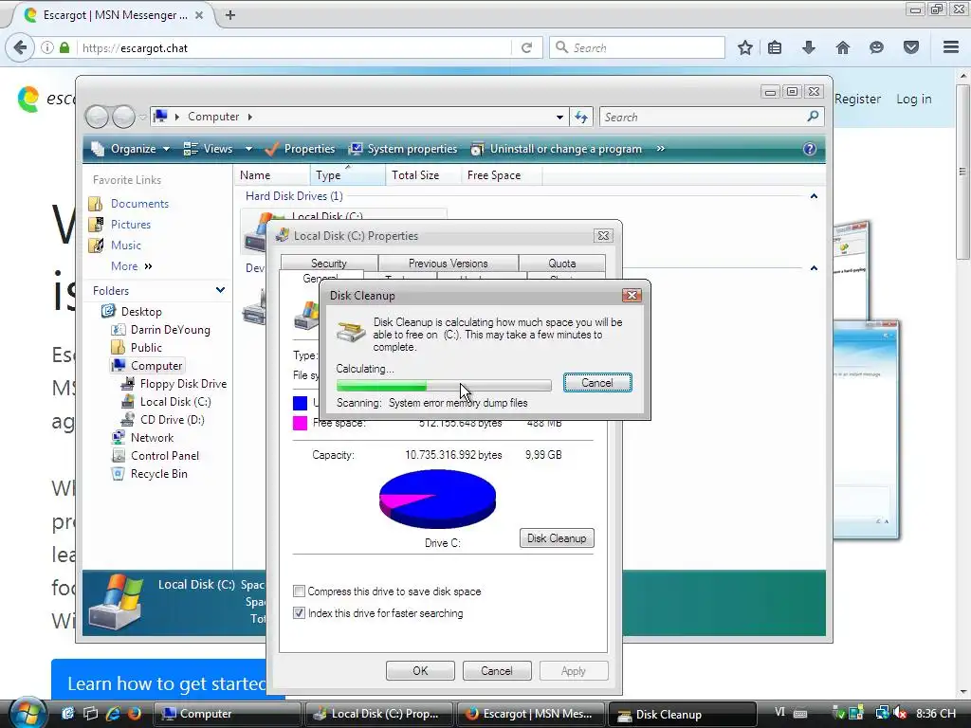Click OK in Local Disk Properties

(420, 670)
